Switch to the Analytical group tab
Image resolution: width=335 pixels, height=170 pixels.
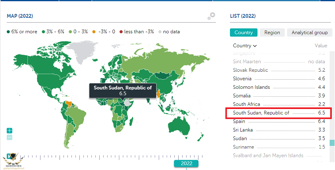[x=310, y=32]
